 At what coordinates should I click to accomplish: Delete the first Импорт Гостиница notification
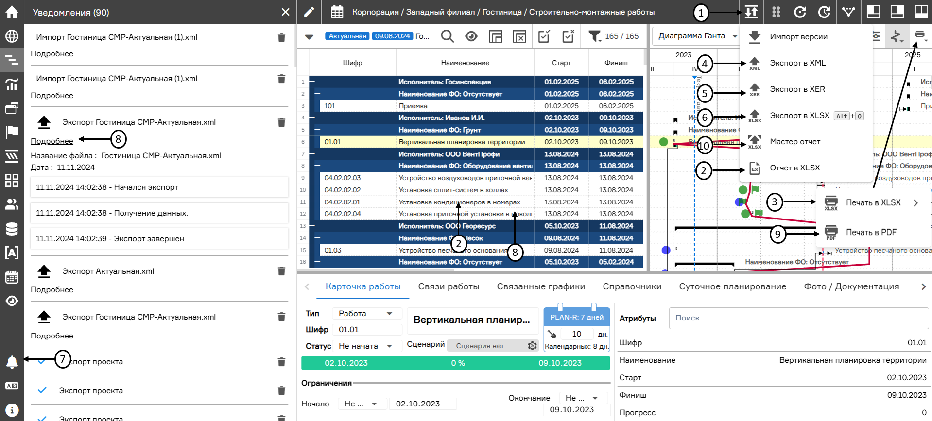click(x=281, y=37)
